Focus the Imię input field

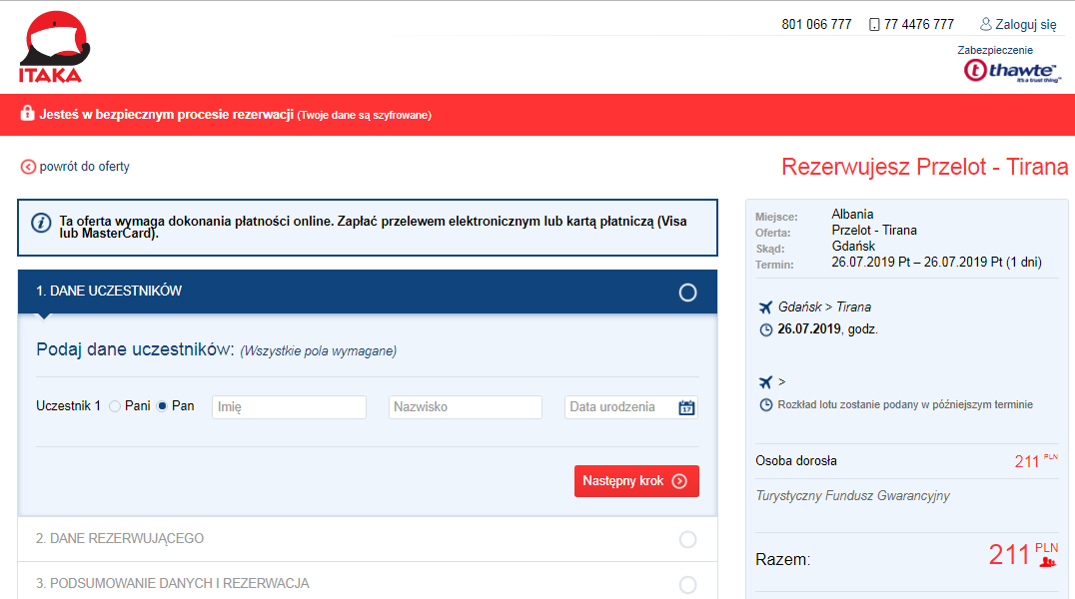point(289,407)
